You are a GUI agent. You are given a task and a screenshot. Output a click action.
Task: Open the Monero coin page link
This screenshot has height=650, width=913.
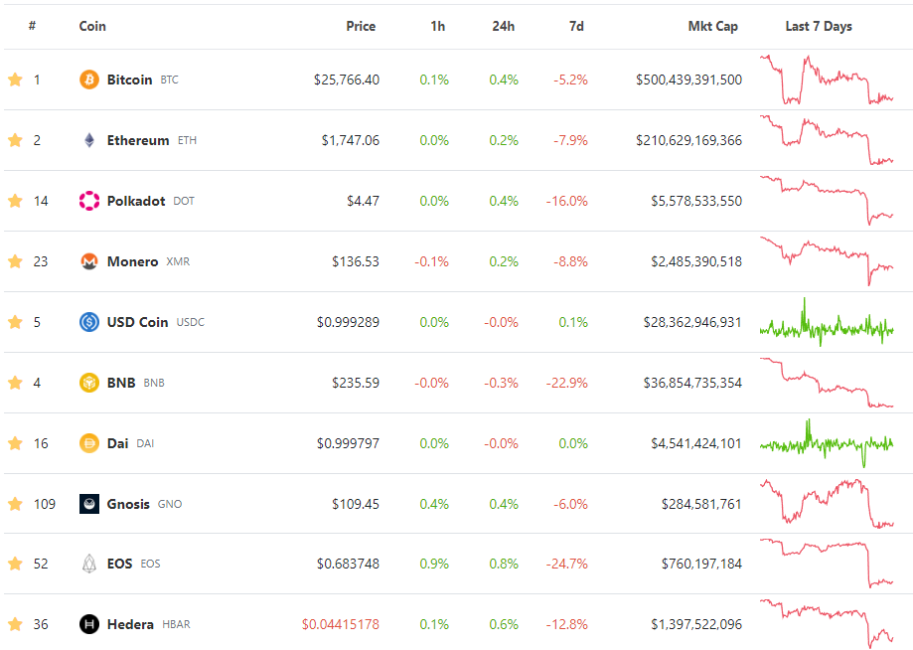pos(133,261)
